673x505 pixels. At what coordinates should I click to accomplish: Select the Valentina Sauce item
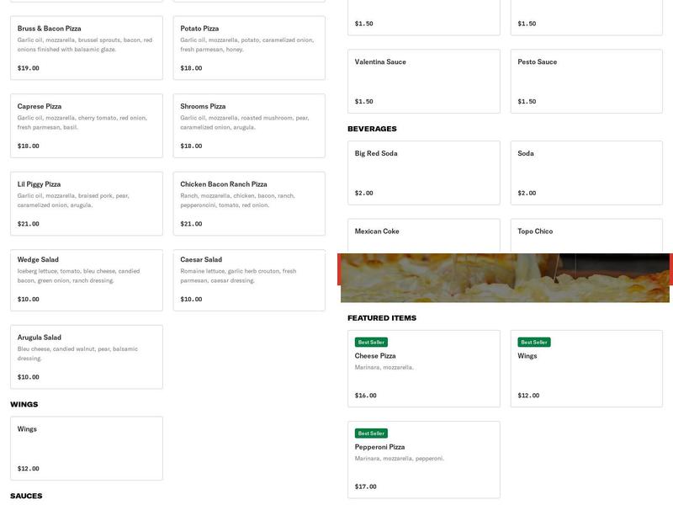pos(423,81)
